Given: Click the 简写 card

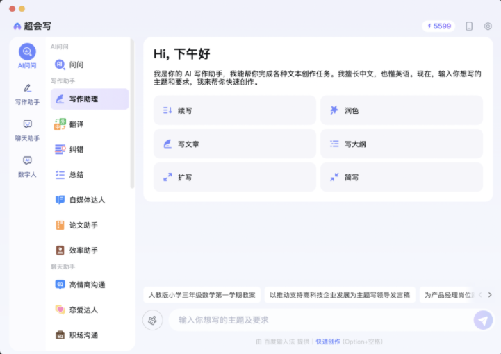Looking at the screenshot, I should pyautogui.click(x=402, y=177).
